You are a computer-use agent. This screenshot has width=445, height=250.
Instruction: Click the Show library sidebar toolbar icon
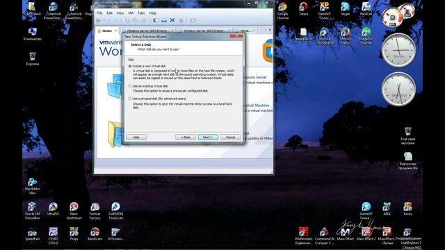tap(156, 20)
